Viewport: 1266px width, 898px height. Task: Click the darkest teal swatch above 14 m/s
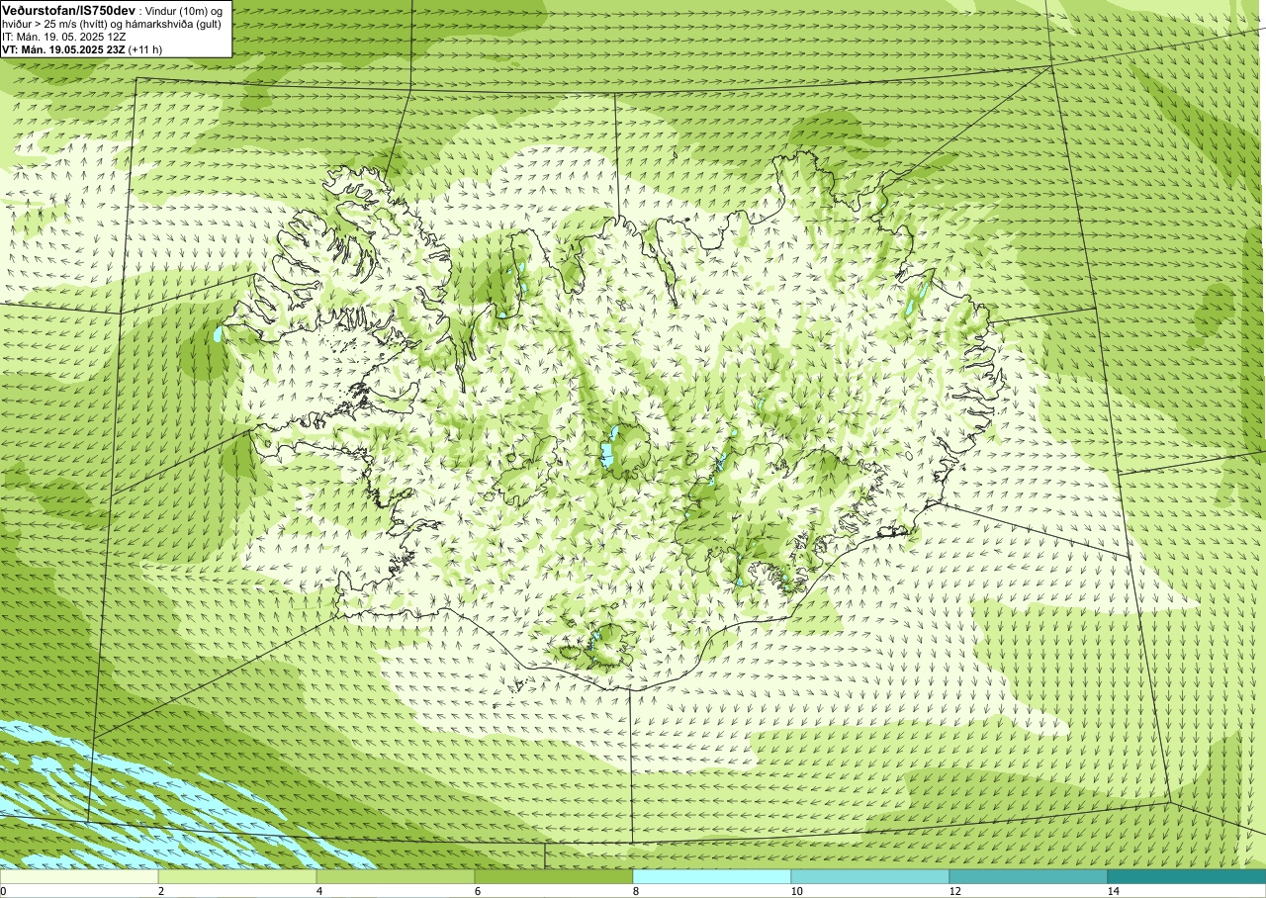1187,876
